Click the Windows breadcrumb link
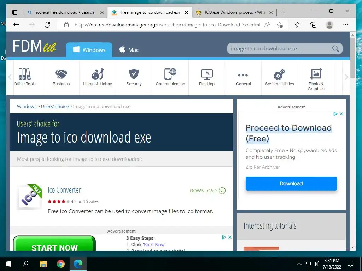This screenshot has height=271, width=362. (x=27, y=106)
